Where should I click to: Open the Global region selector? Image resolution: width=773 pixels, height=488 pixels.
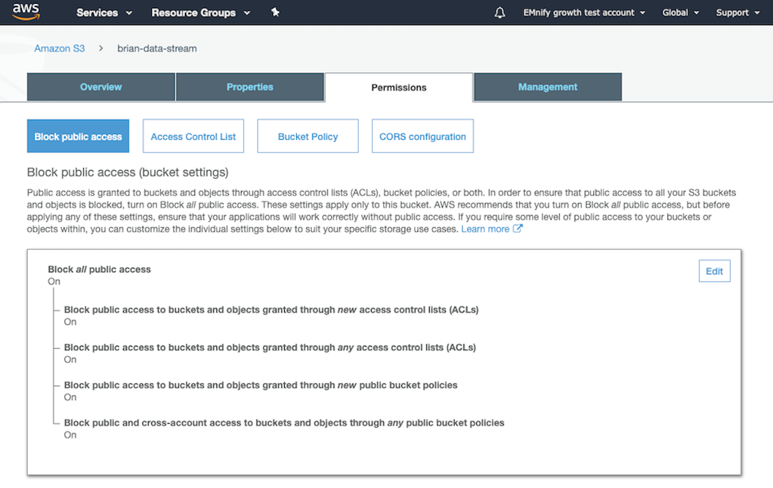click(680, 12)
